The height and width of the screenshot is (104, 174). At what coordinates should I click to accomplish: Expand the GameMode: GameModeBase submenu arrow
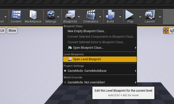tap(135, 71)
